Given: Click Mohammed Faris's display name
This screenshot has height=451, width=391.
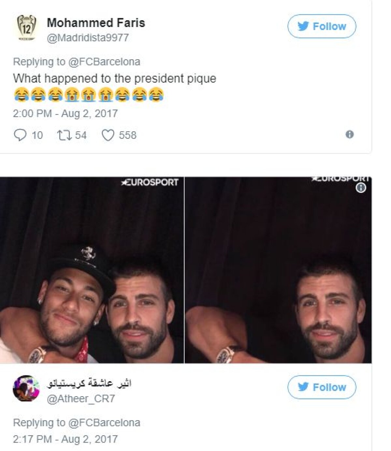Looking at the screenshot, I should (96, 23).
